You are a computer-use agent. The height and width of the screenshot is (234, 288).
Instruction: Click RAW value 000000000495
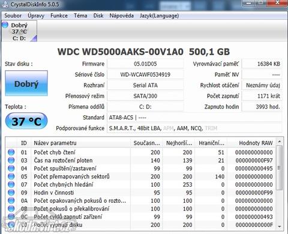[254, 169]
